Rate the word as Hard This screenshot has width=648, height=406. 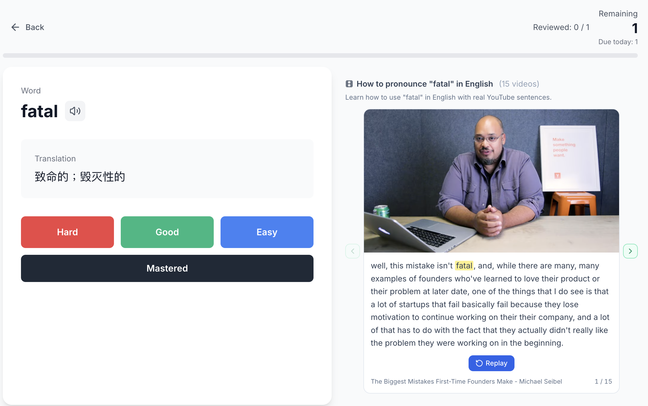(67, 232)
